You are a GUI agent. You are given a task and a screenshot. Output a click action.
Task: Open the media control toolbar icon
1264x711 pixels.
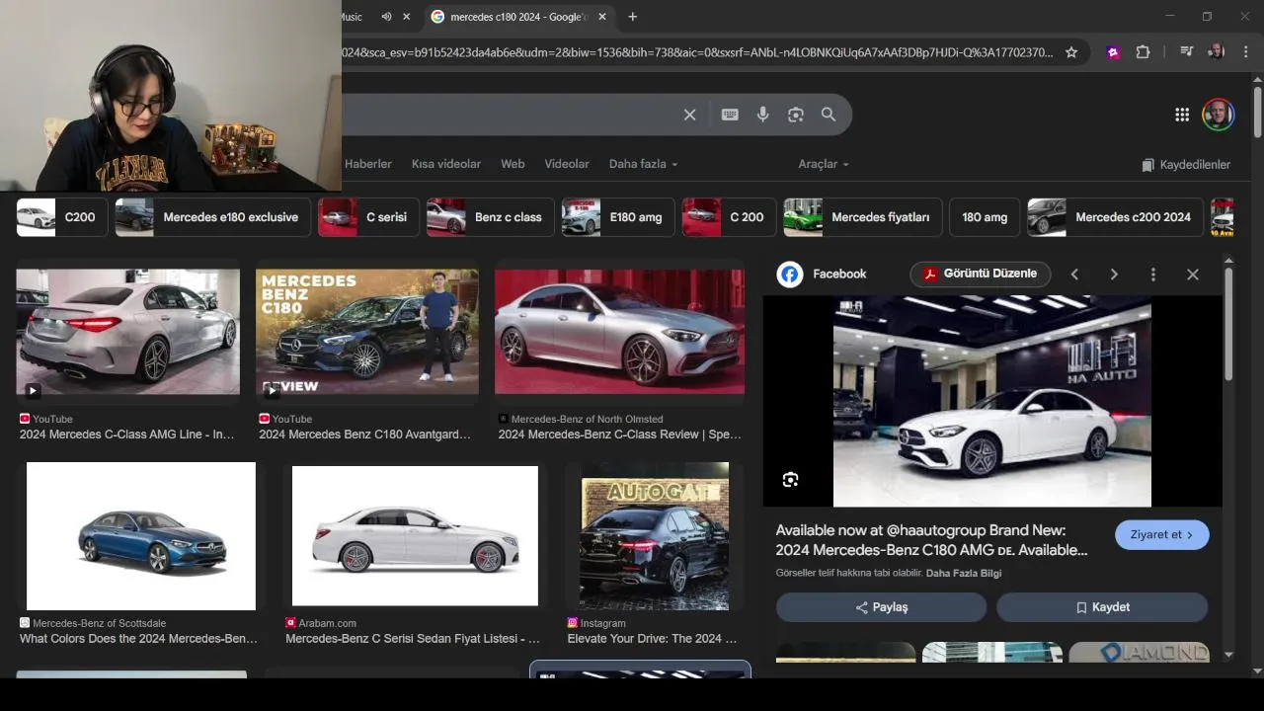1187,52
